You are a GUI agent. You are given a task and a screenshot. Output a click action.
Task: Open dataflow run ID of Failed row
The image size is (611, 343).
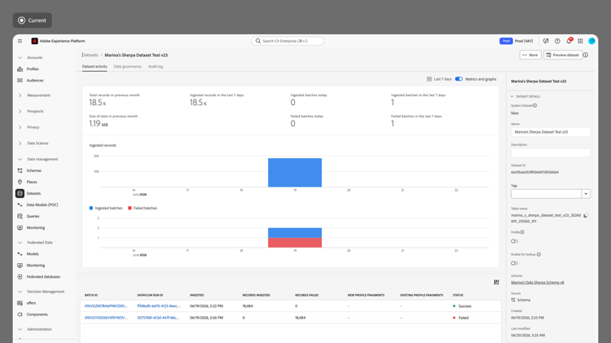159,318
